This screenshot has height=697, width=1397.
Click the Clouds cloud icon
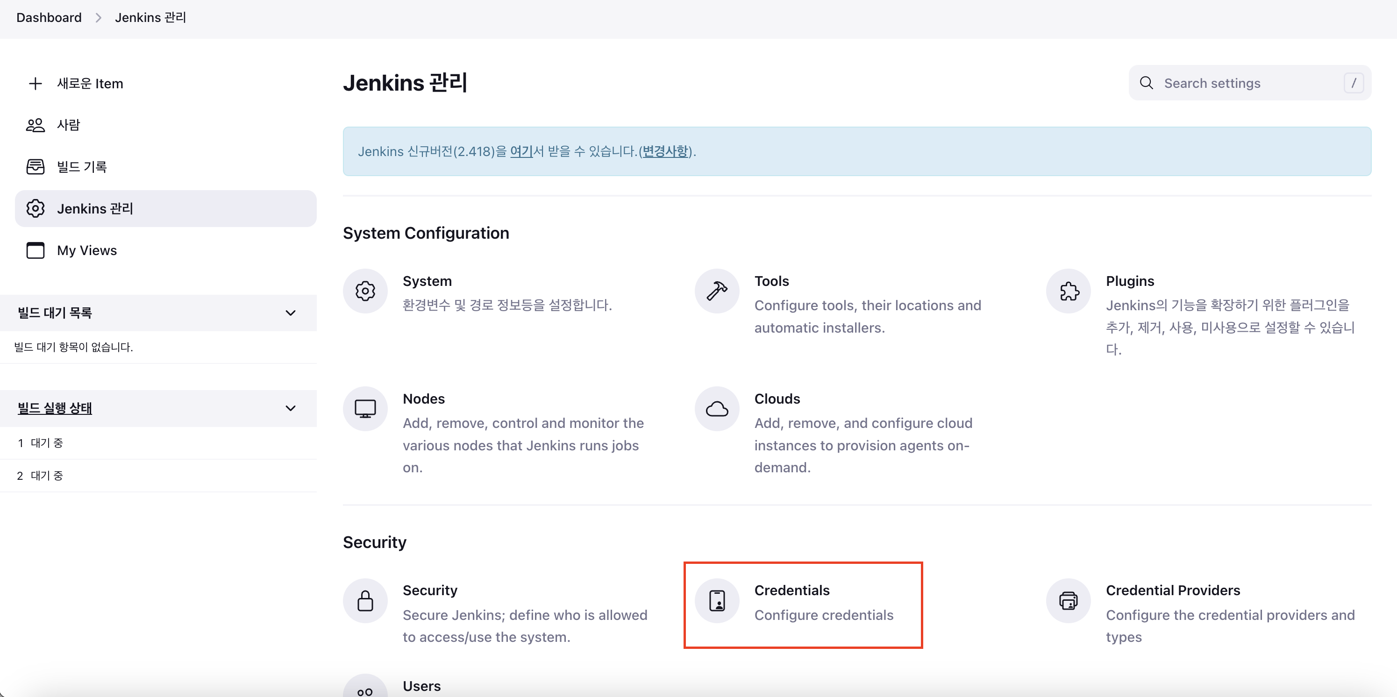(716, 408)
